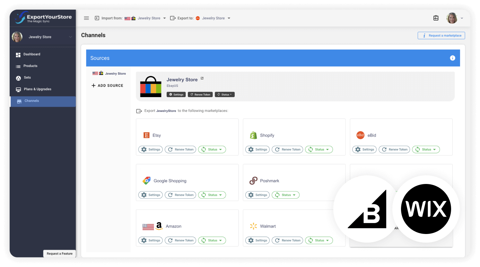Click the Request a Feature button
Image resolution: width=480 pixels, height=267 pixels.
click(59, 254)
